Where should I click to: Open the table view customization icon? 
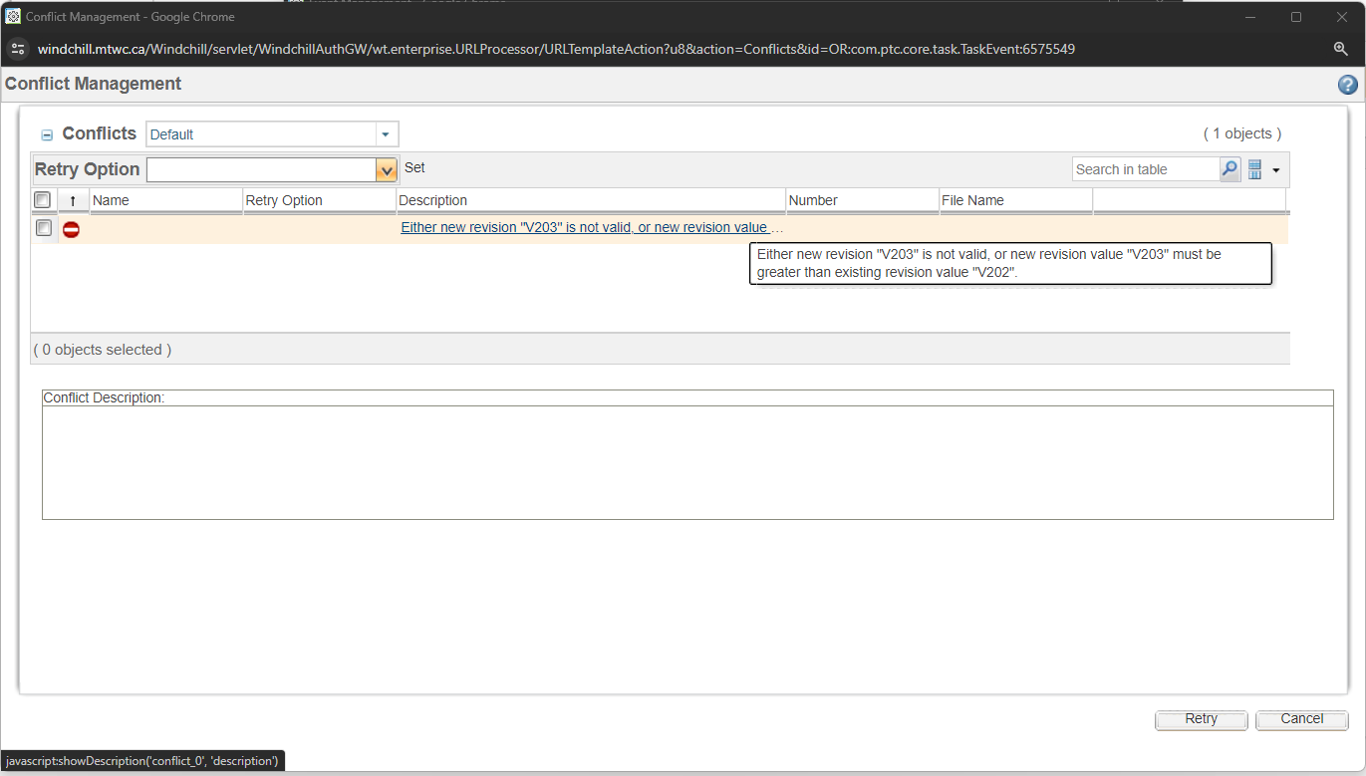1254,168
